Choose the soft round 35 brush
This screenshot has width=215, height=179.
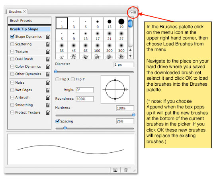[x=62, y=47]
